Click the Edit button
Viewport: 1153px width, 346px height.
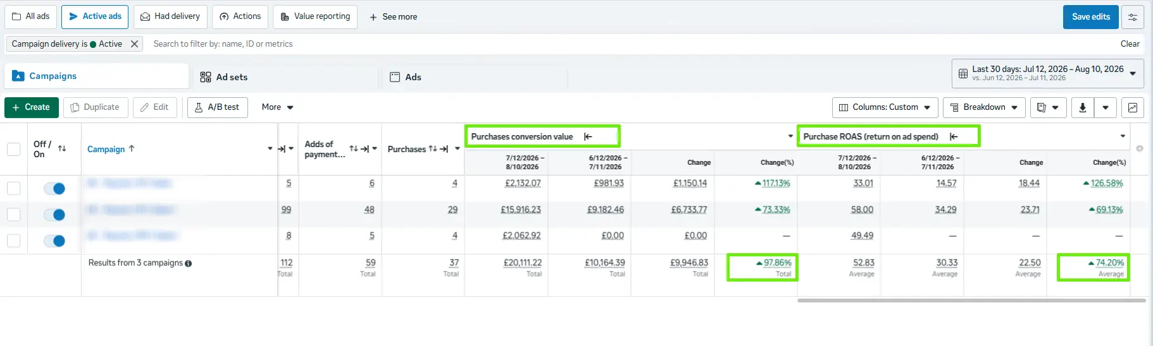tap(154, 107)
